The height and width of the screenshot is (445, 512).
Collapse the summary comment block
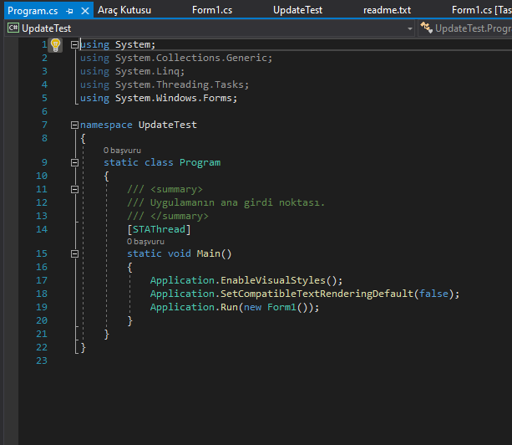point(74,189)
